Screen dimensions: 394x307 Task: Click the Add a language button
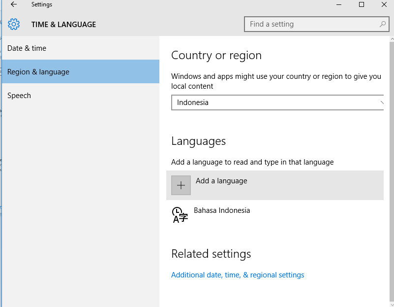click(275, 185)
